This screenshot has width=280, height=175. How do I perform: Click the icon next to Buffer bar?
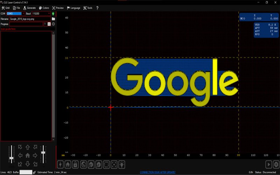pyautogui.click(x=34, y=172)
